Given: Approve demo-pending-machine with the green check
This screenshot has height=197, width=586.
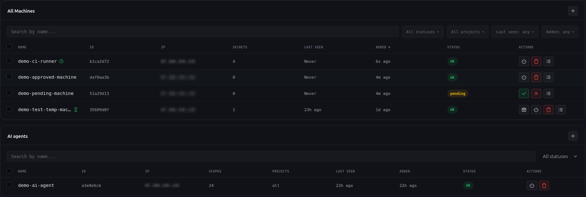Looking at the screenshot, I should point(524,93).
